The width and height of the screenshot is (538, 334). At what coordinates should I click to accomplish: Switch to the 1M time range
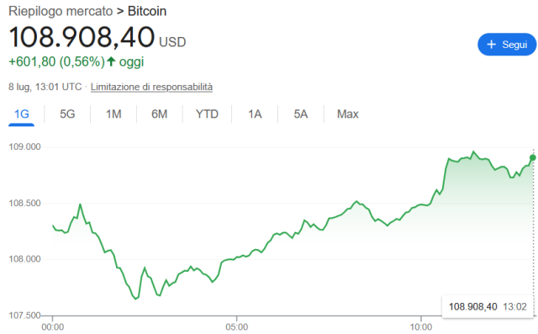point(113,114)
